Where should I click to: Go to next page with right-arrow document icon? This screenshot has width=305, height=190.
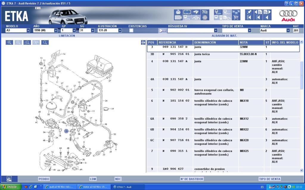267,12
